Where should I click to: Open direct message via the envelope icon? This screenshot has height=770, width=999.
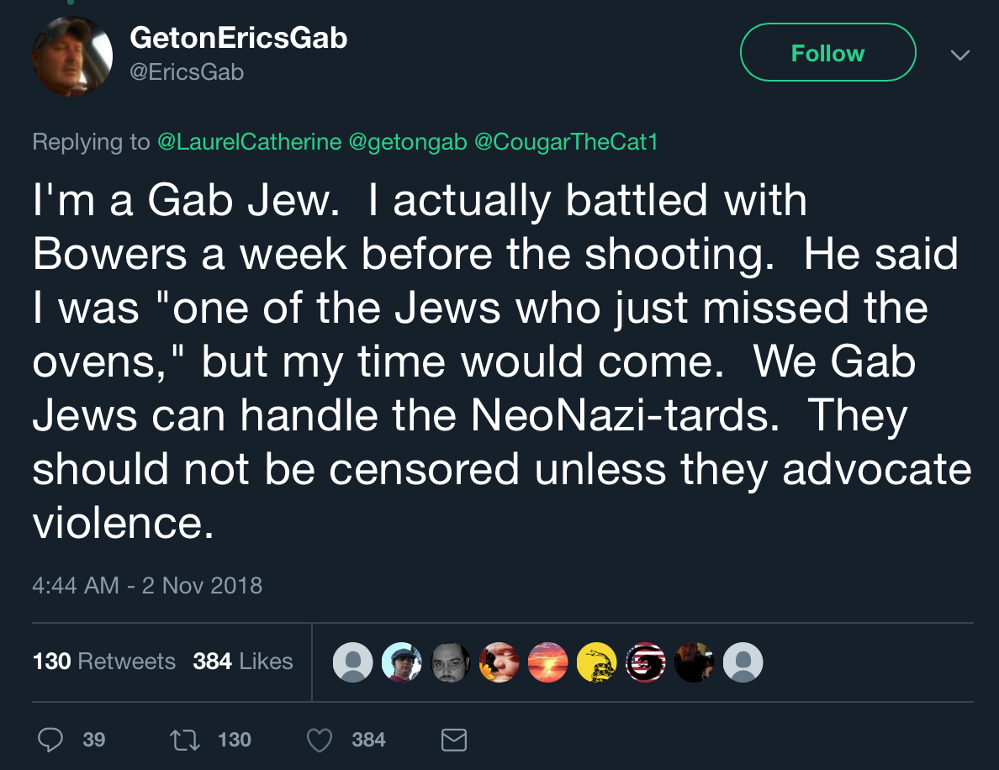(x=454, y=740)
